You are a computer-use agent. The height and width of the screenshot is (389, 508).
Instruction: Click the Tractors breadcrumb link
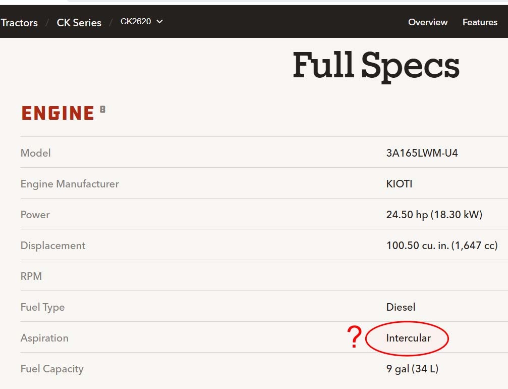(19, 23)
